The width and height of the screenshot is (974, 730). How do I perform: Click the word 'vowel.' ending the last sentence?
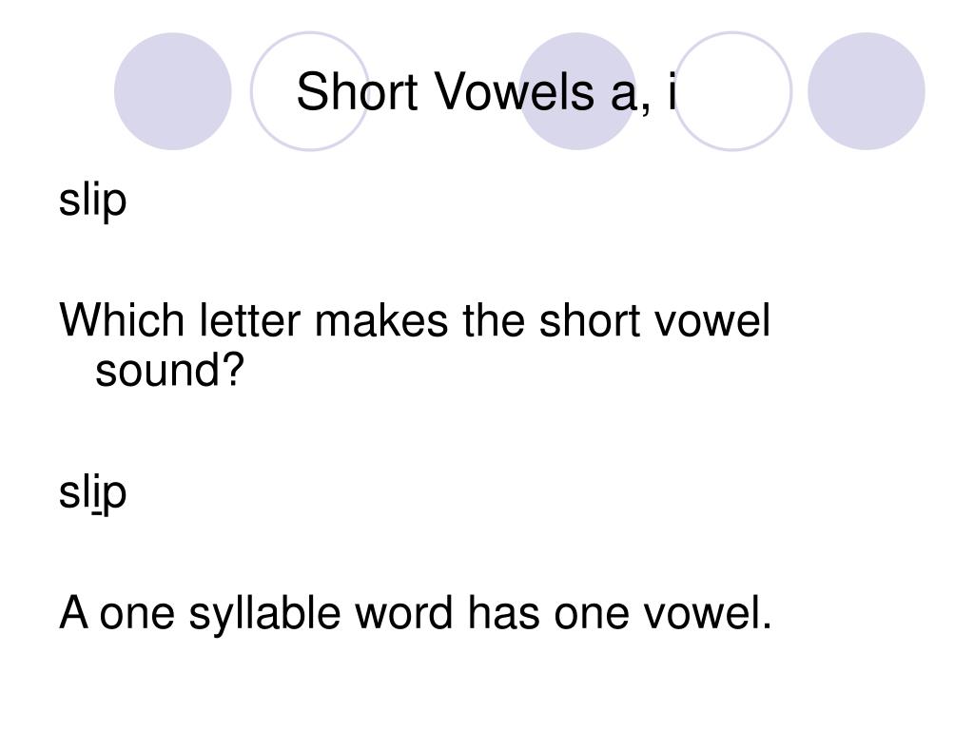[708, 613]
